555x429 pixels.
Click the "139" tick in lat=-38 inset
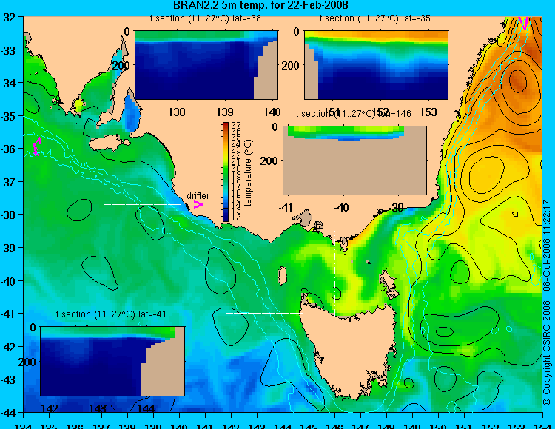tap(225, 112)
